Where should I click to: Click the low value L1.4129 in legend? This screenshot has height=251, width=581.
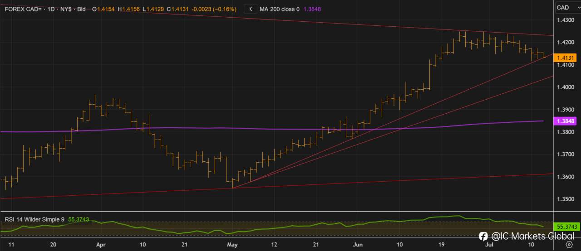[x=153, y=9]
